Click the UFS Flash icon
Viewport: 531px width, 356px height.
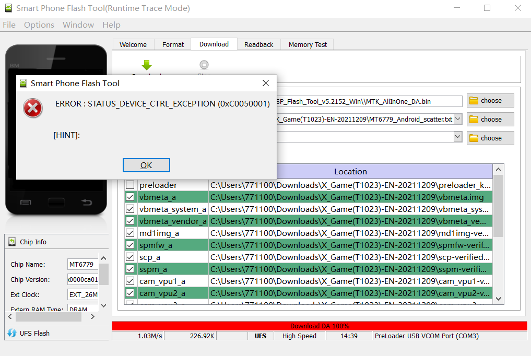click(12, 333)
